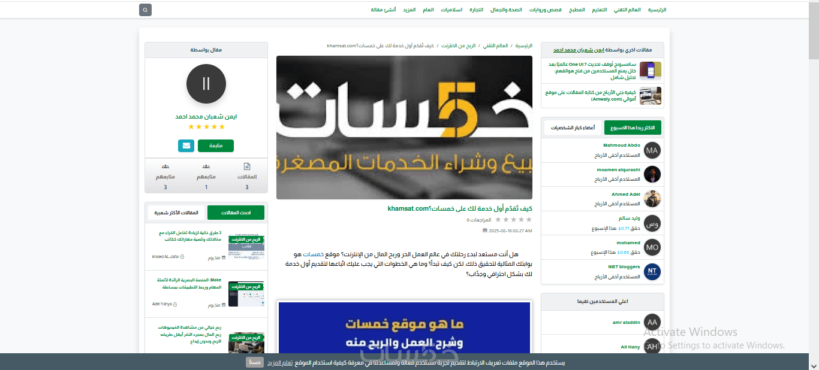The height and width of the screenshot is (370, 819).
Task: Click the Amwaly article thumbnail
Action: point(651,96)
